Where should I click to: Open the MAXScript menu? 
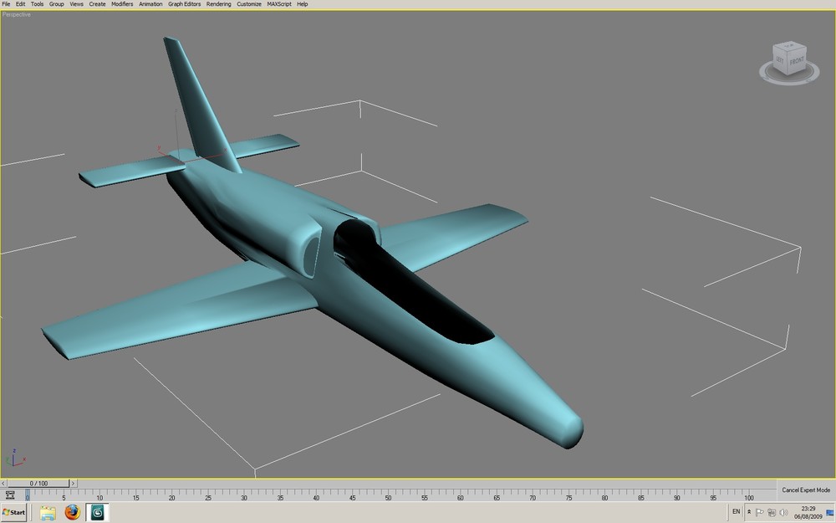(279, 3)
